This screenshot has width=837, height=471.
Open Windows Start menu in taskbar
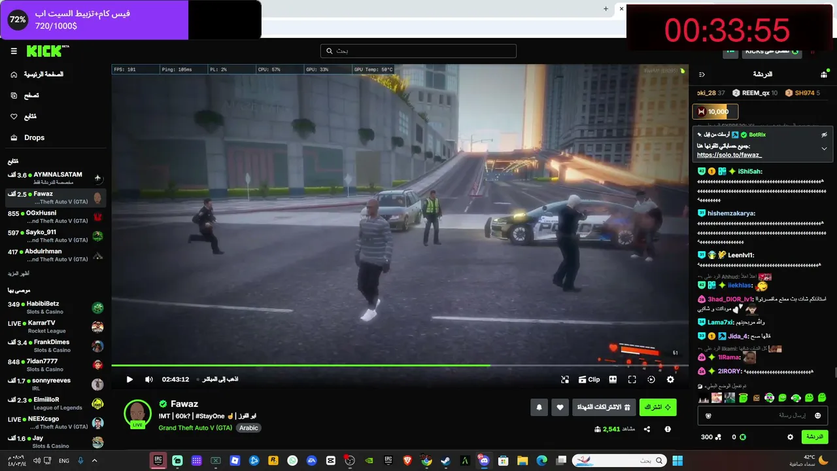point(677,461)
